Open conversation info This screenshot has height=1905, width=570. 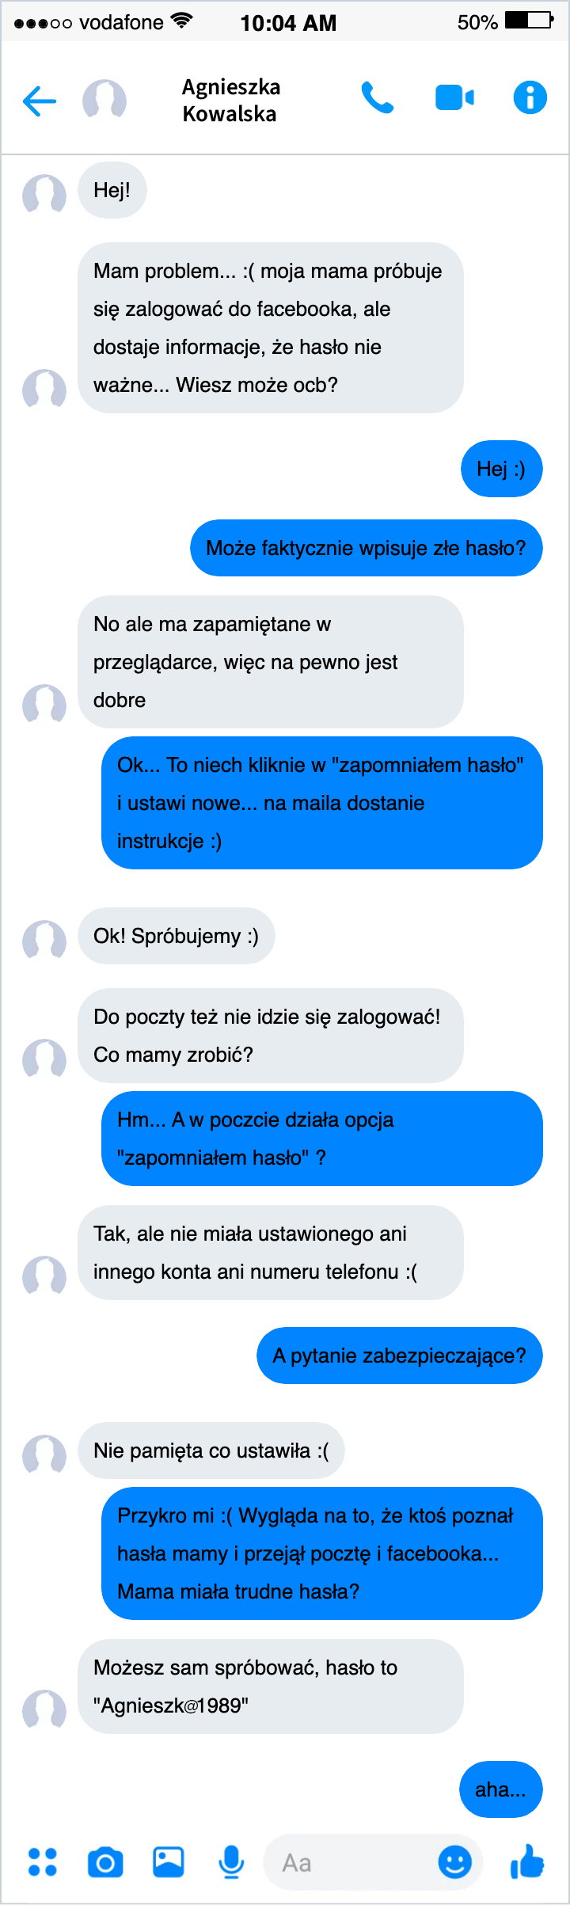click(530, 98)
